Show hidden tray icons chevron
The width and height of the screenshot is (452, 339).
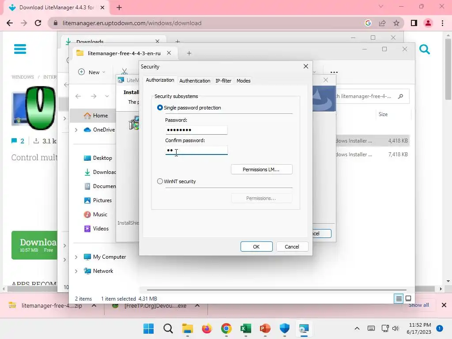357,328
